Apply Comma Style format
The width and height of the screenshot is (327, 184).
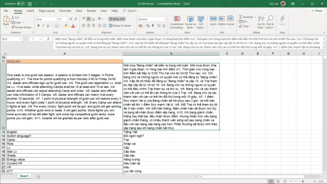[153, 26]
